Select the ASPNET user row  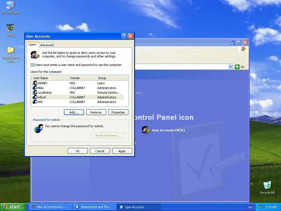(77, 83)
